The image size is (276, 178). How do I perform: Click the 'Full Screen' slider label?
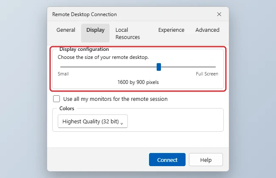point(207,74)
